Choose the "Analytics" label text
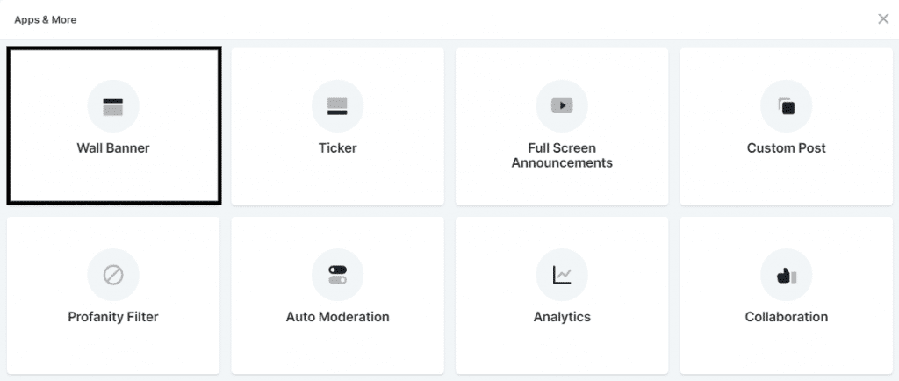This screenshot has height=381, width=899. coord(562,317)
